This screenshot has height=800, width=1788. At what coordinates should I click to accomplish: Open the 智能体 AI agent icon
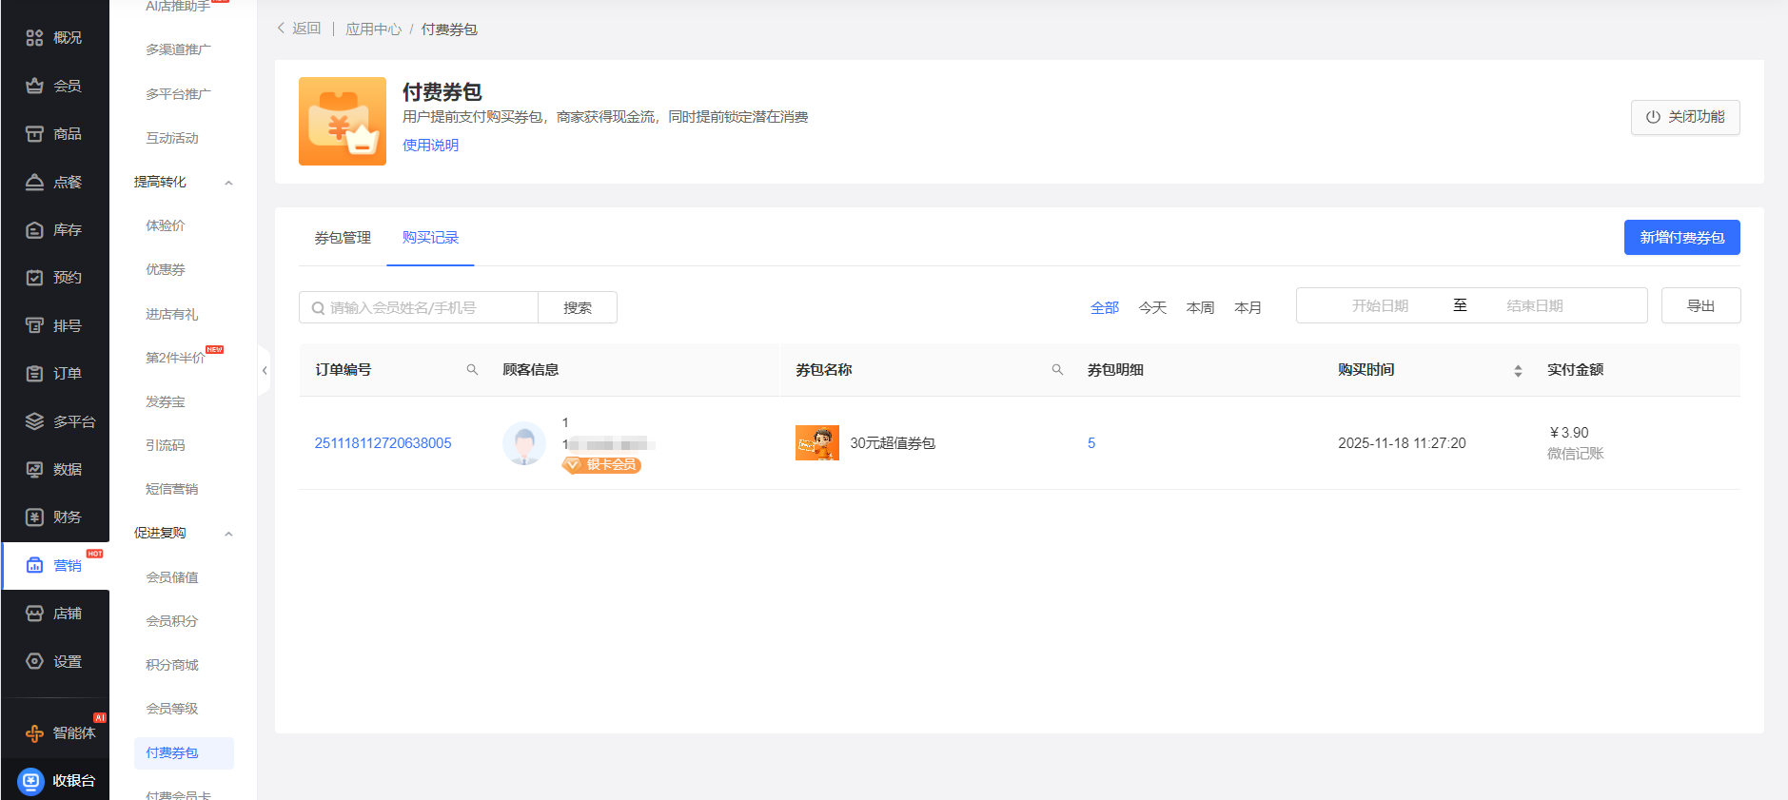pos(35,733)
